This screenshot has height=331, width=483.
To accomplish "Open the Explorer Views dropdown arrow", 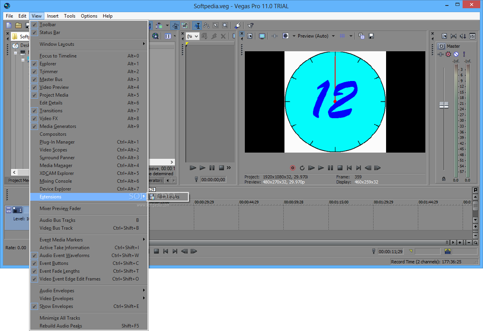I will click(175, 36).
